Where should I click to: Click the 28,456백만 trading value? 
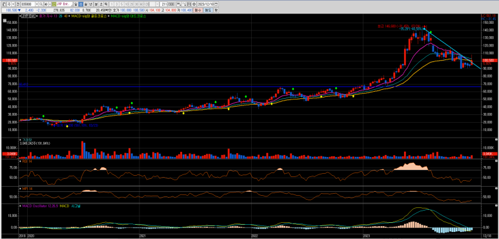pos(103,10)
